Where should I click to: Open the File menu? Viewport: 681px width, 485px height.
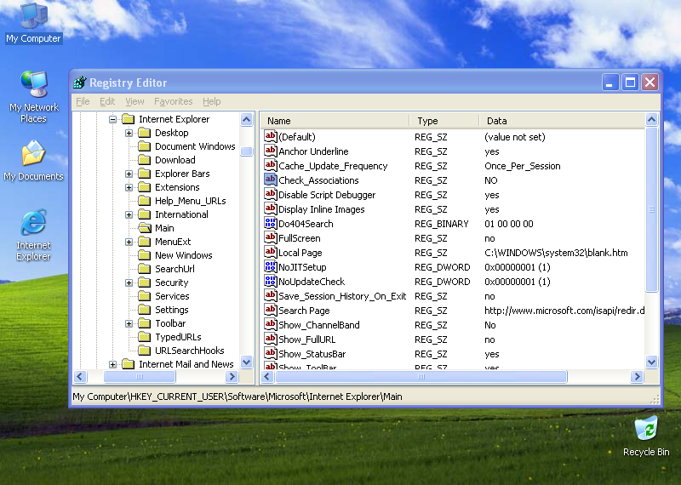pyautogui.click(x=83, y=101)
